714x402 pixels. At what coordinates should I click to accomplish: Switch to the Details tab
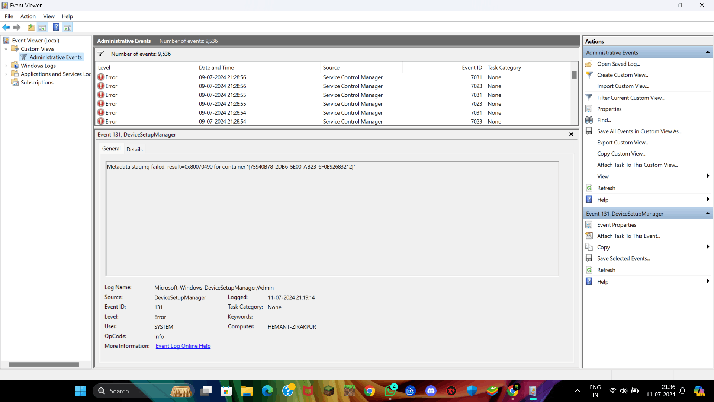[x=134, y=149]
